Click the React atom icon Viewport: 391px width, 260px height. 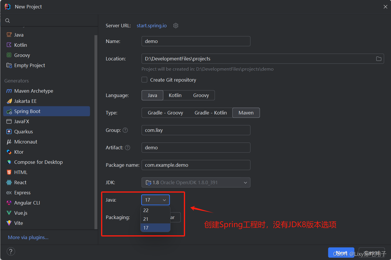pos(9,182)
